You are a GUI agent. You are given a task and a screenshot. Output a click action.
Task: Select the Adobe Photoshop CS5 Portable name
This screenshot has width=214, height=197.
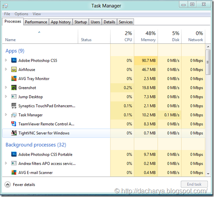(45, 155)
